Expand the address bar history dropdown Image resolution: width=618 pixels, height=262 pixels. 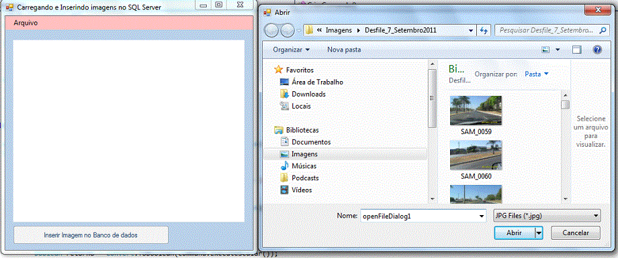coord(471,30)
